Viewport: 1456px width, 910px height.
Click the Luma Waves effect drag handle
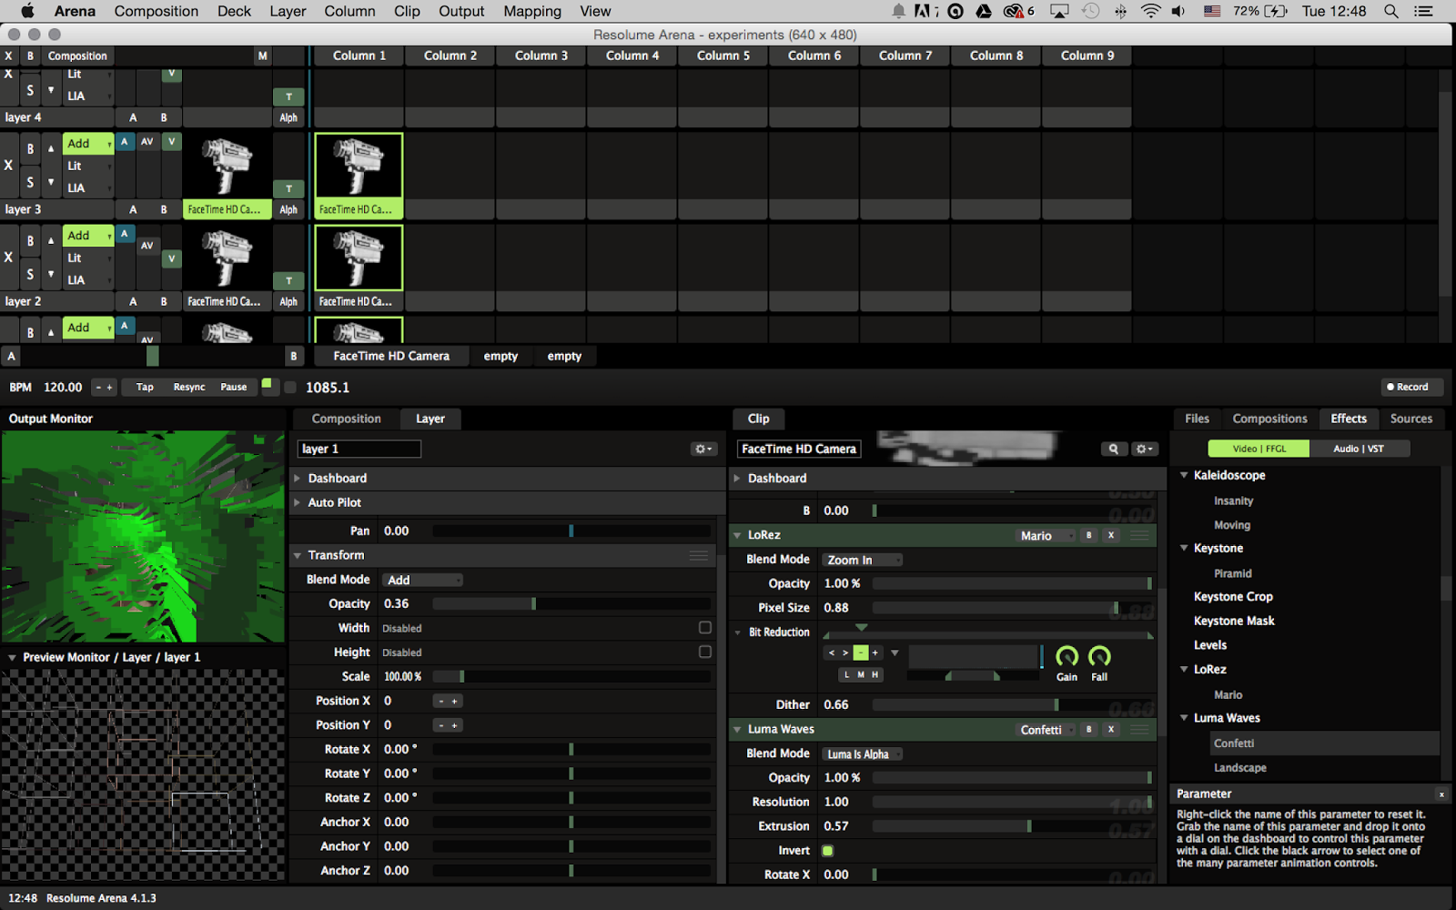(x=1139, y=729)
